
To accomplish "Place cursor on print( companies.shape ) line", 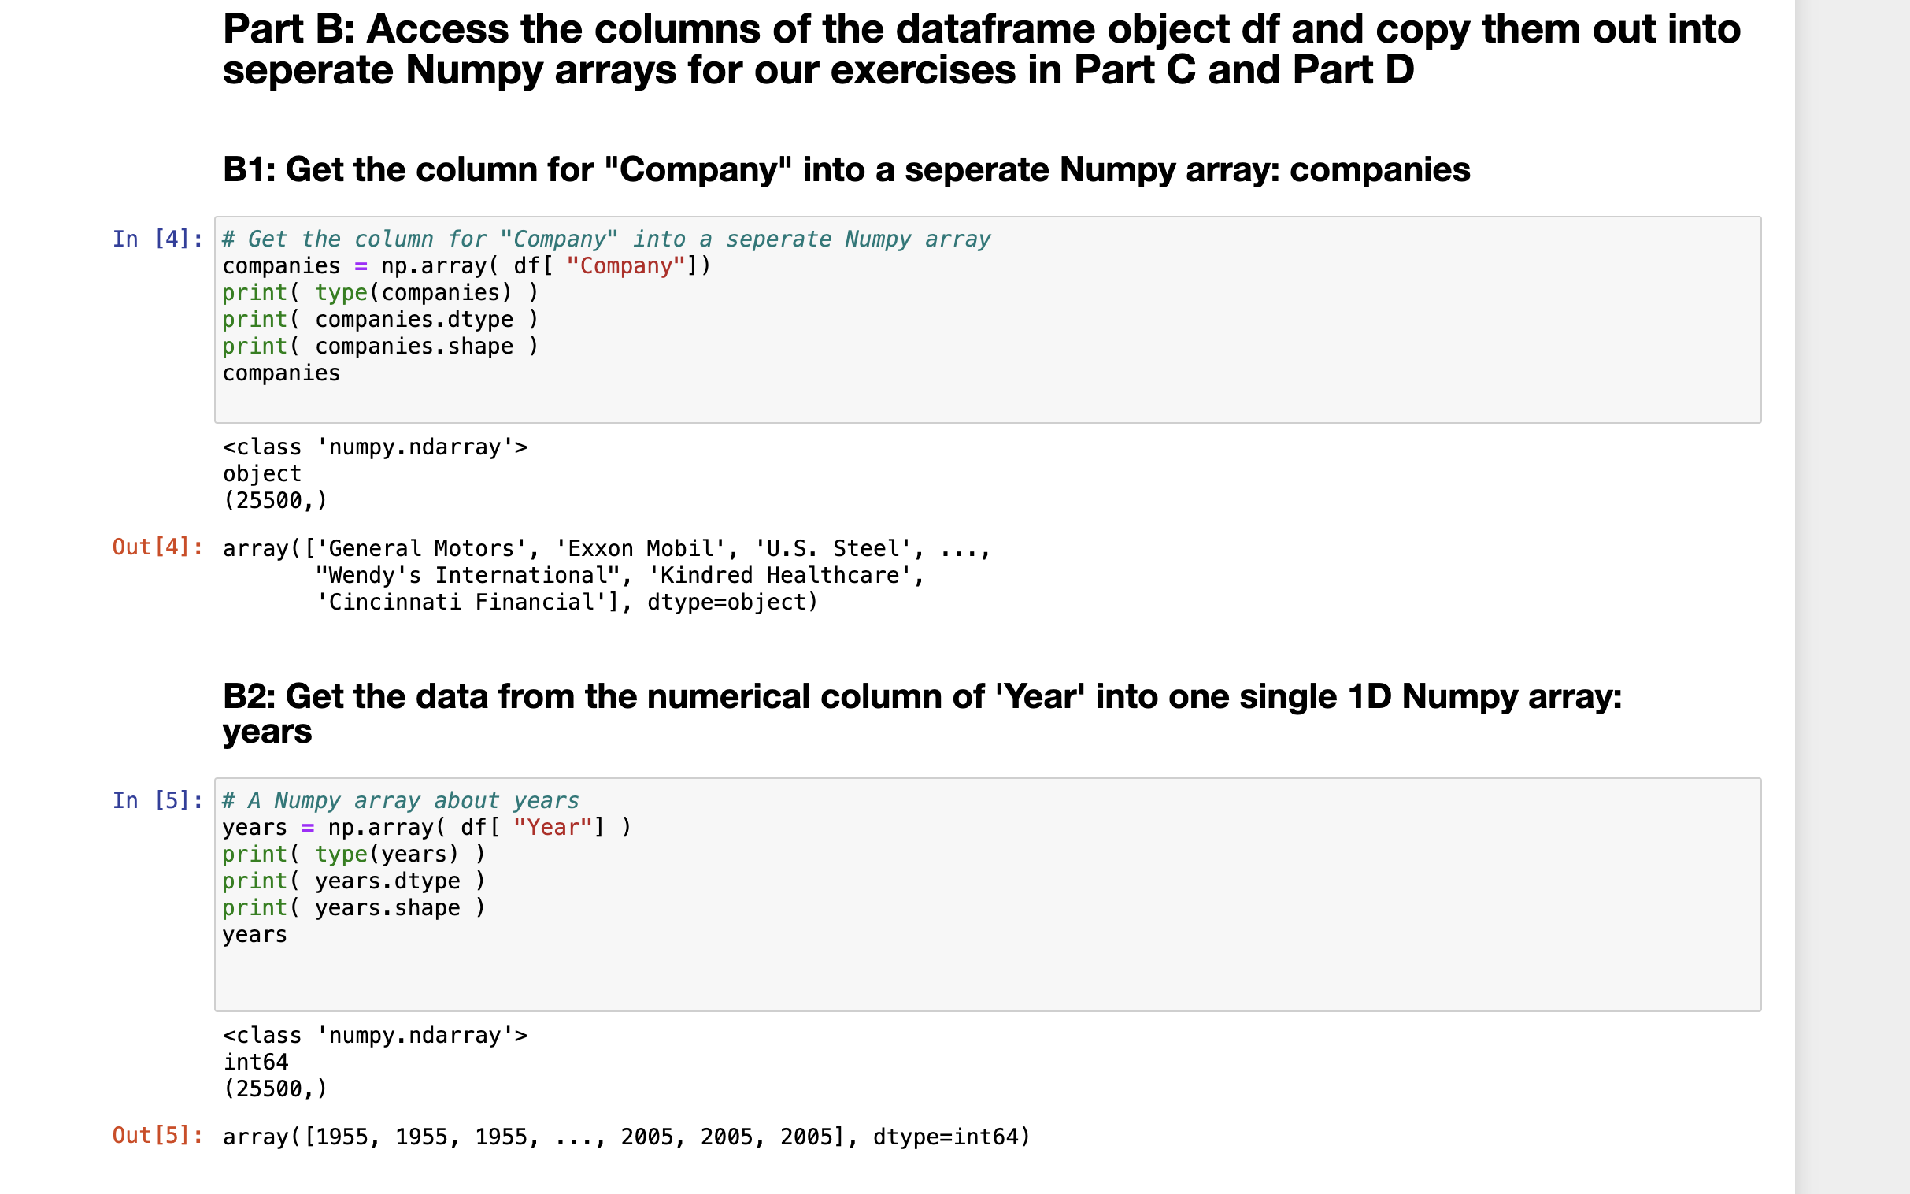I will pyautogui.click(x=380, y=347).
